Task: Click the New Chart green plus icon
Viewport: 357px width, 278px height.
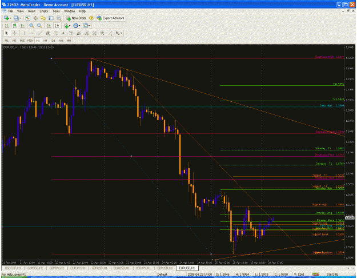Action: (6, 18)
